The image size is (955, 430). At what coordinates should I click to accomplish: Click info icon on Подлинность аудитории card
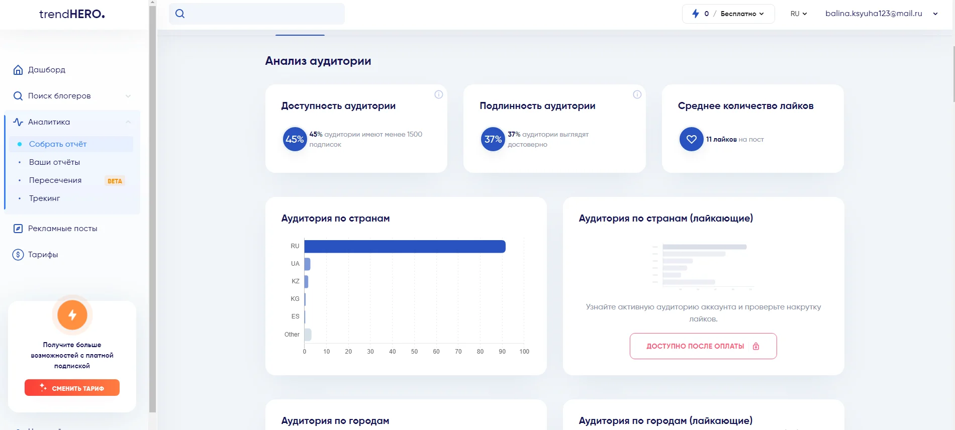[637, 94]
